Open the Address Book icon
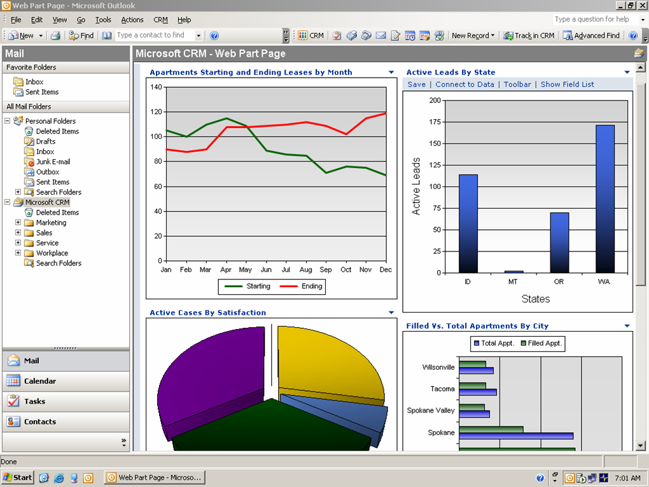The image size is (649, 487). (107, 36)
